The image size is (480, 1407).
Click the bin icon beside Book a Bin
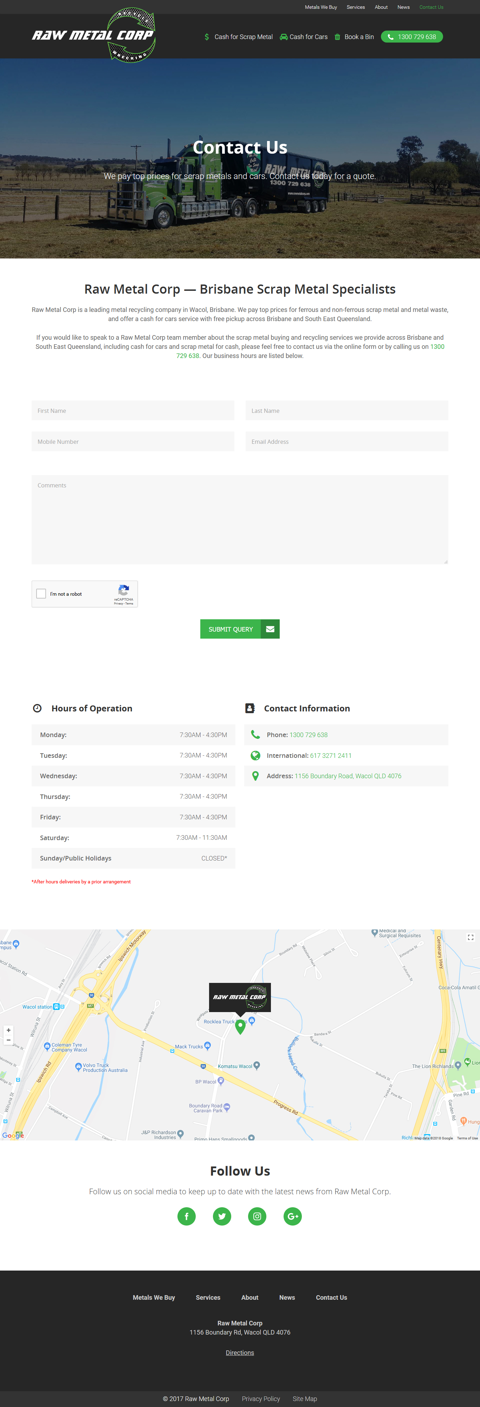coord(337,37)
